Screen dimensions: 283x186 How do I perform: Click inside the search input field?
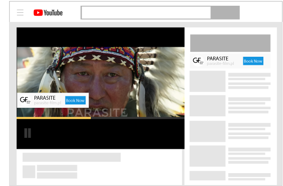[x=146, y=12]
